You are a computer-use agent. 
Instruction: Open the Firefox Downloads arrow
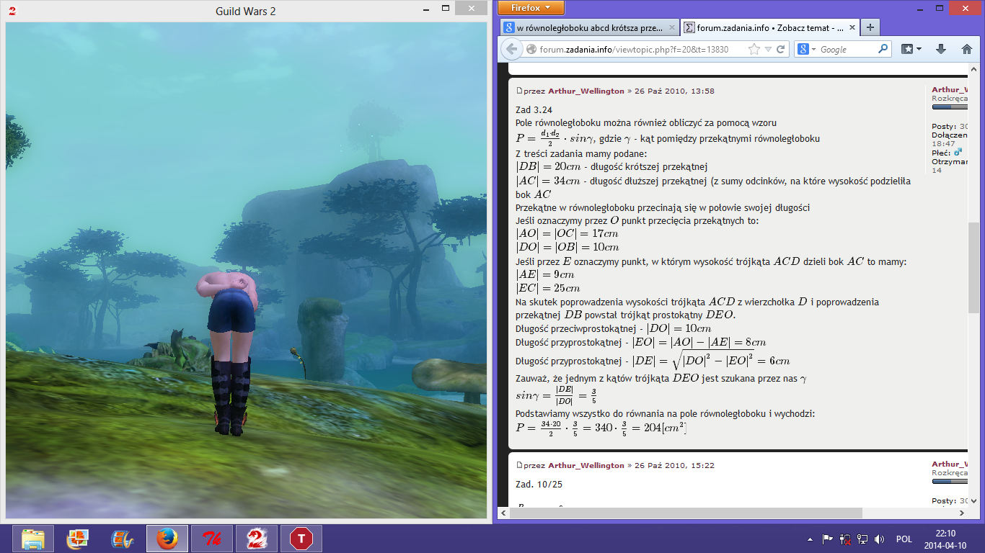[940, 50]
